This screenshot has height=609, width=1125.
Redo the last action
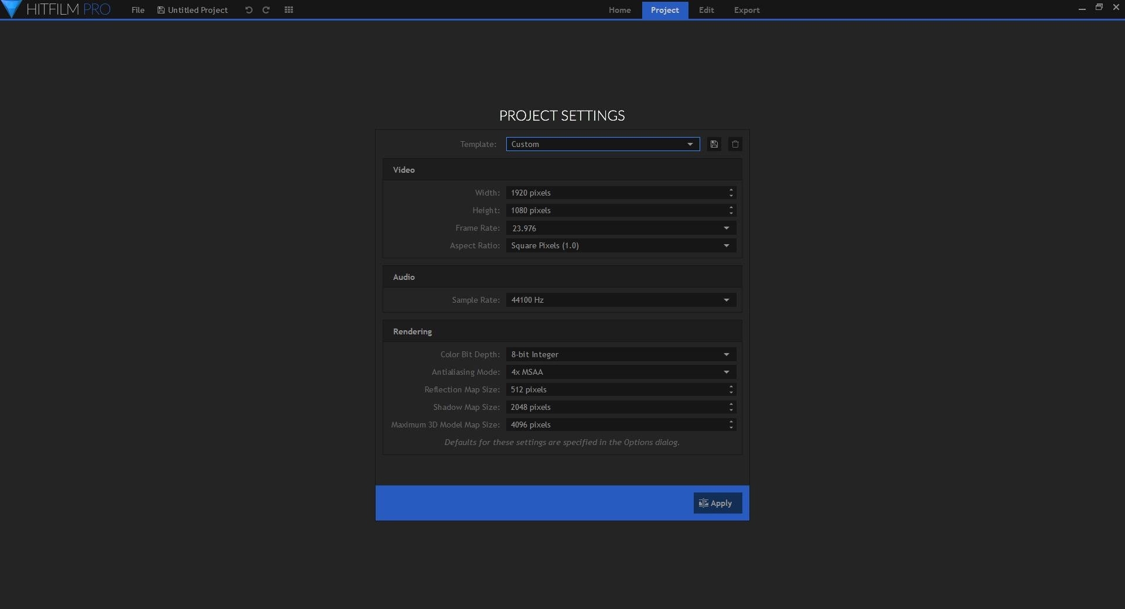pyautogui.click(x=266, y=10)
